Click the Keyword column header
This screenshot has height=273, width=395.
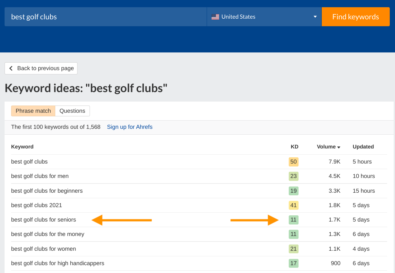coord(22,147)
